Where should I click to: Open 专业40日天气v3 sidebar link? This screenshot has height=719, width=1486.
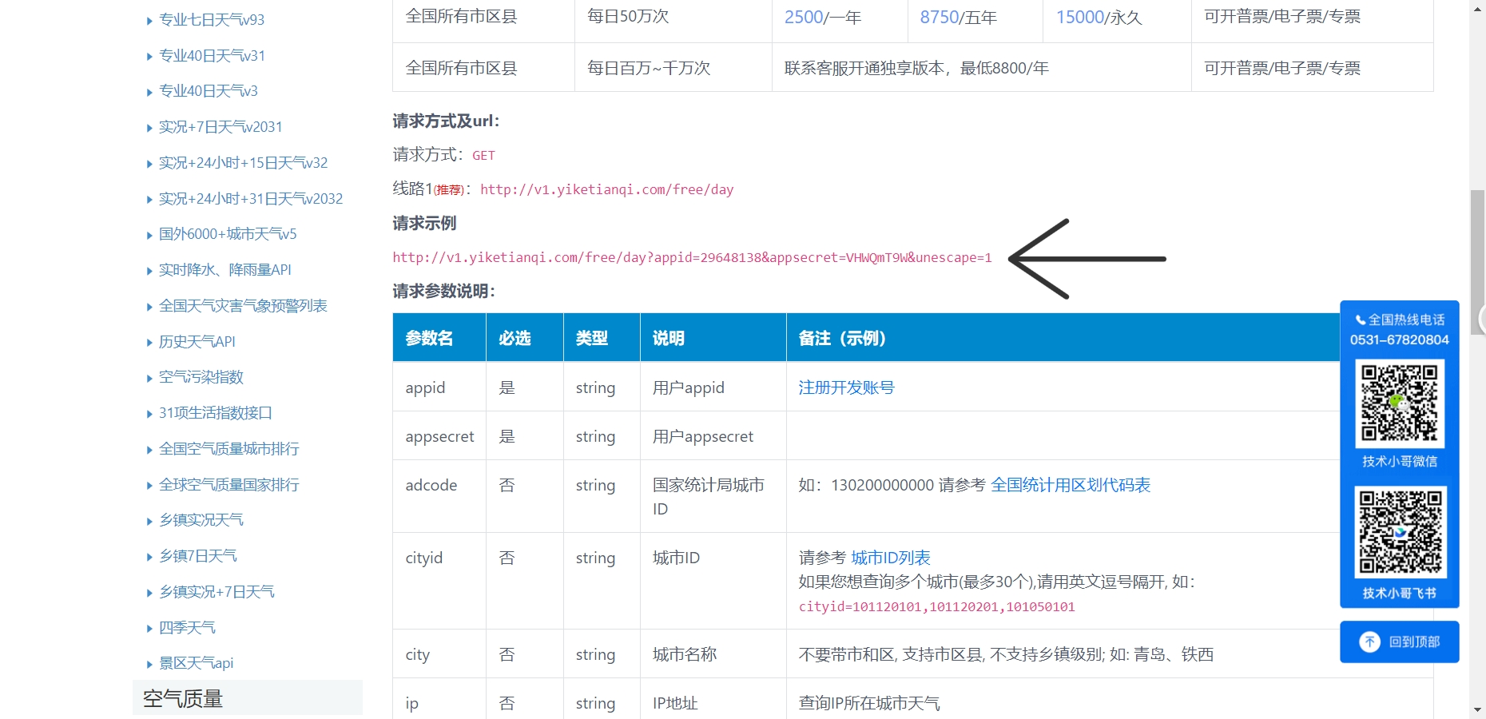pos(209,91)
